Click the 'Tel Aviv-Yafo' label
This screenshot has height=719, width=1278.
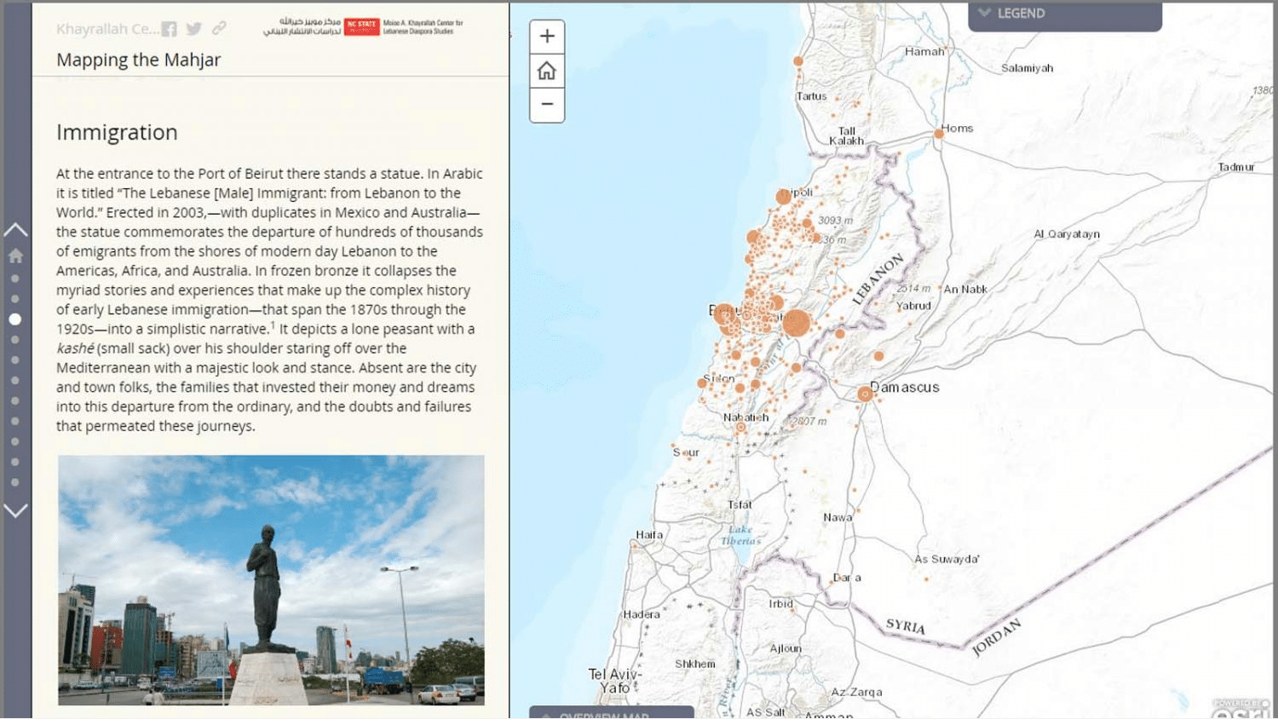click(x=615, y=681)
